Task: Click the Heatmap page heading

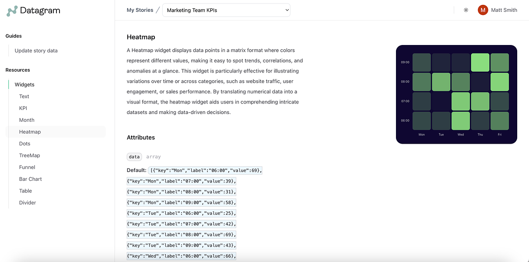Action: (x=141, y=37)
